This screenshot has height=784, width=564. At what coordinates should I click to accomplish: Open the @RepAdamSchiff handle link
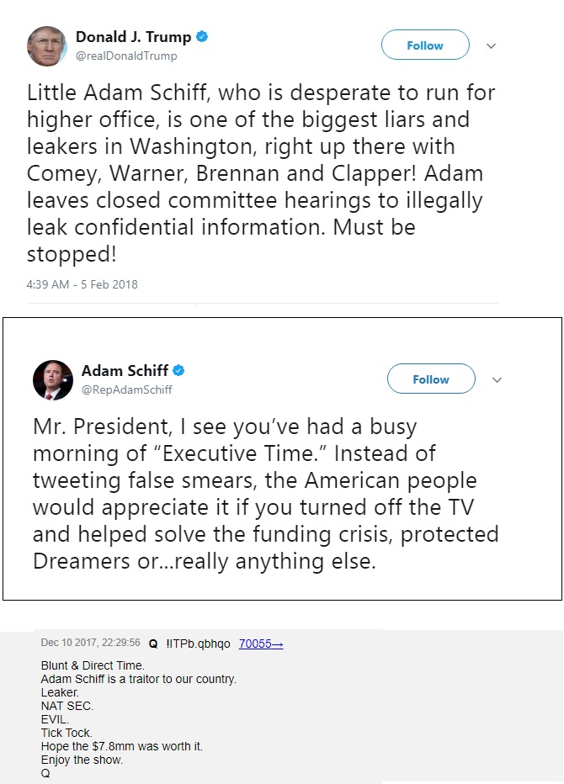(x=125, y=389)
